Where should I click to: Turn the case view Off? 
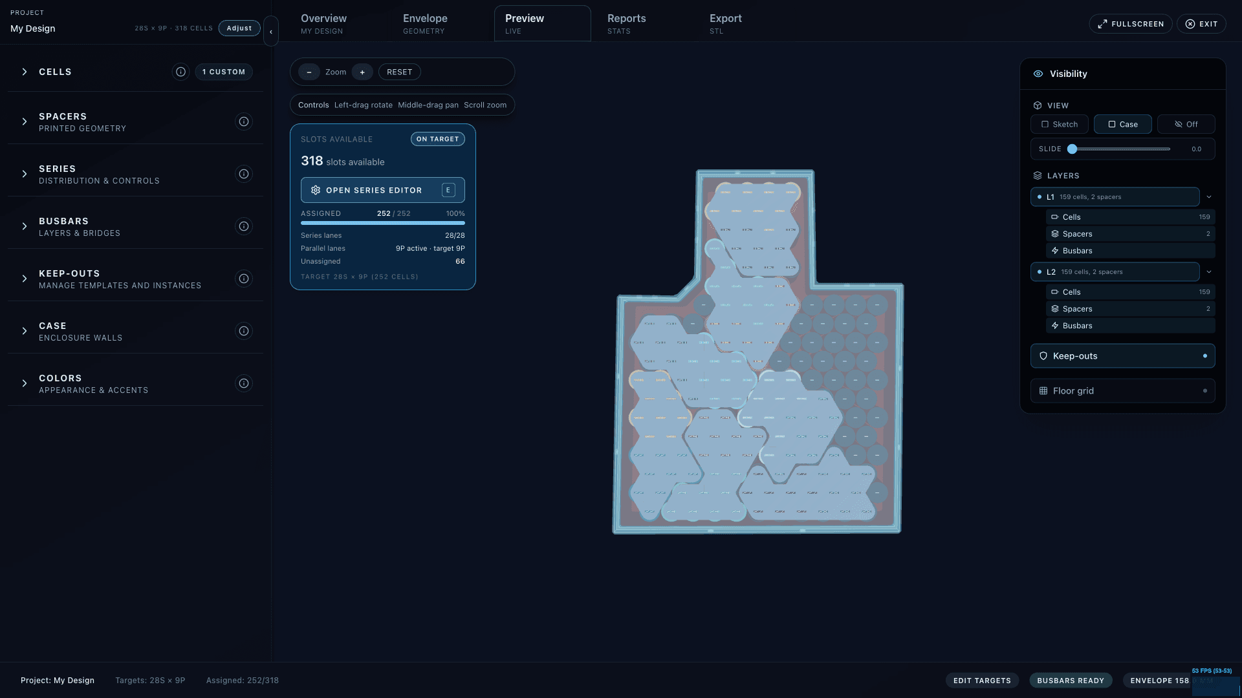pos(1186,124)
